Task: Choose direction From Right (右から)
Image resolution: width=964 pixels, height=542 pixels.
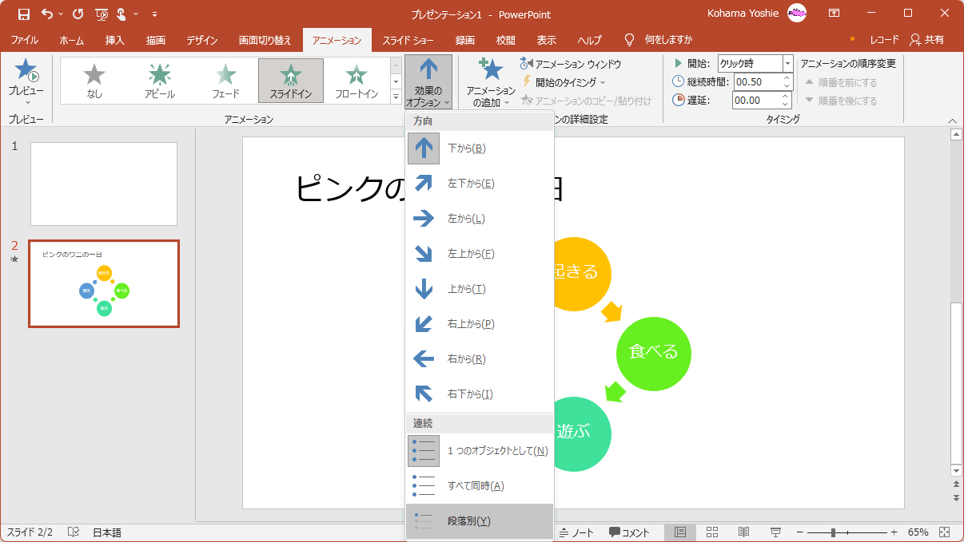Action: point(480,359)
